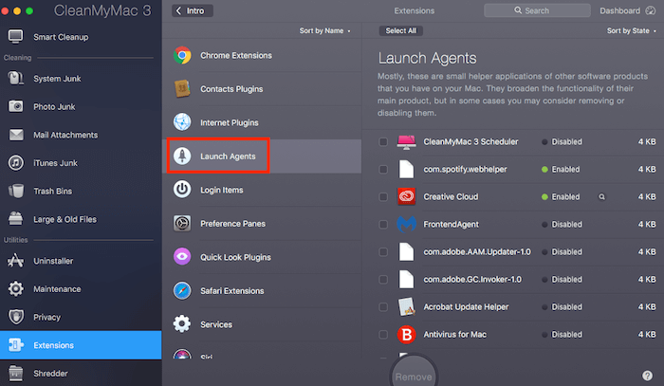The width and height of the screenshot is (664, 386).
Task: Click the Contacts Plugins book icon
Action: (x=182, y=89)
